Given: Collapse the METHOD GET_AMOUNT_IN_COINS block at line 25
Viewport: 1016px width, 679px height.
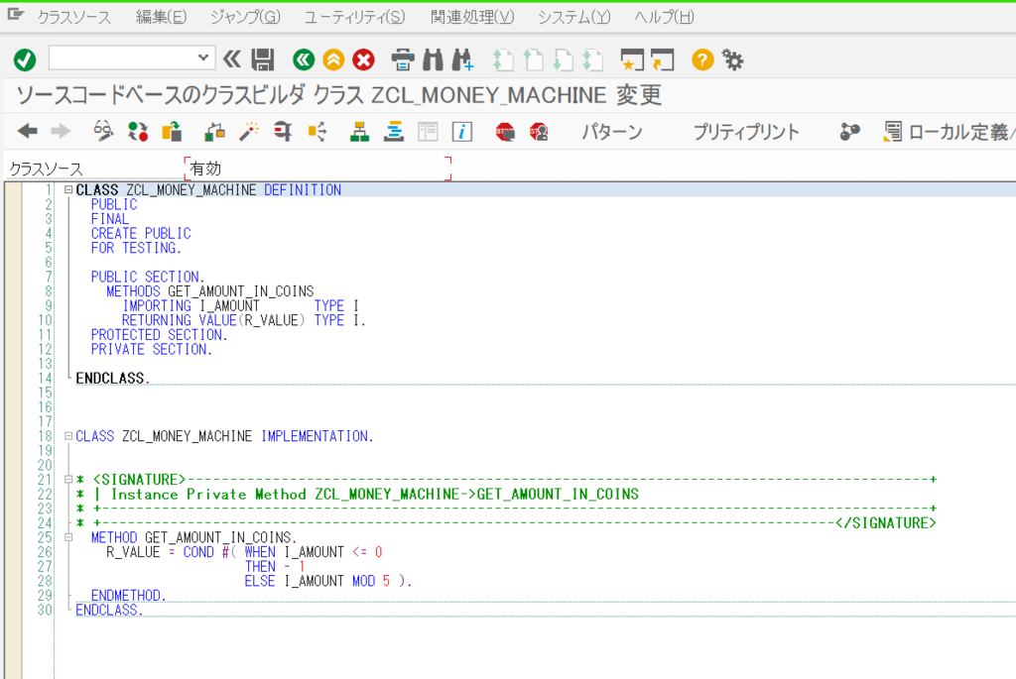Looking at the screenshot, I should click(68, 537).
